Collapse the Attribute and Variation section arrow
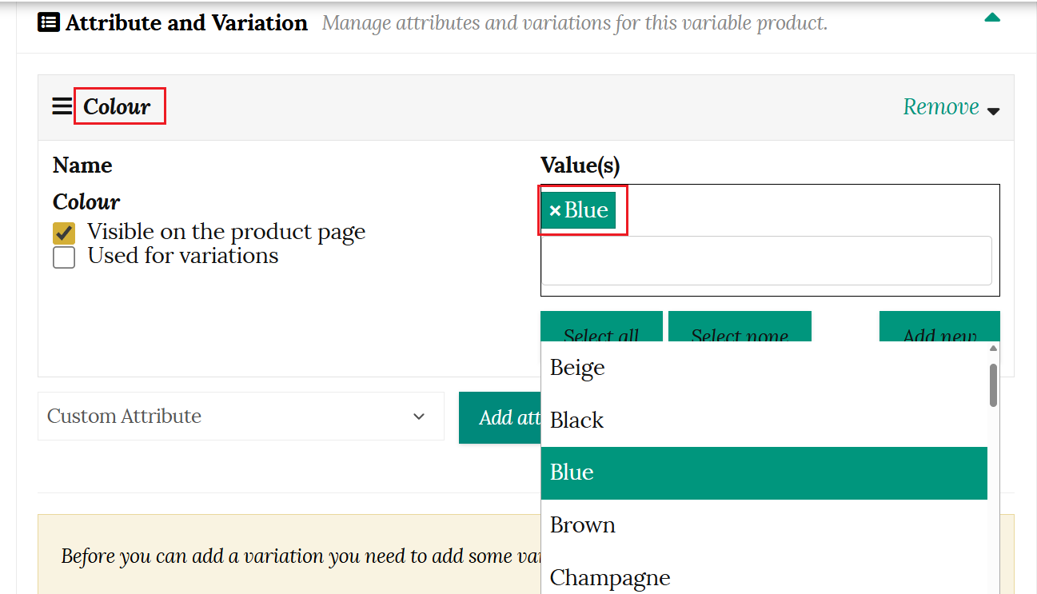Viewport: 1037px width, 594px height. pyautogui.click(x=992, y=17)
